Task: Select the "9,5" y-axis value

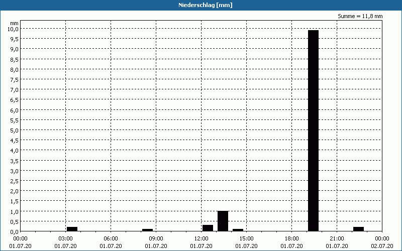Action: point(14,39)
